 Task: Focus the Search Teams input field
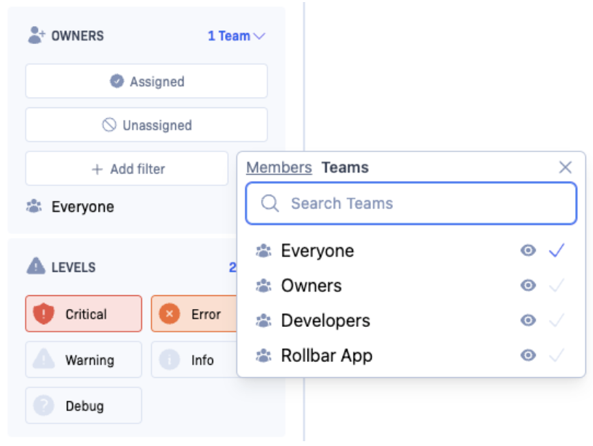click(x=421, y=203)
